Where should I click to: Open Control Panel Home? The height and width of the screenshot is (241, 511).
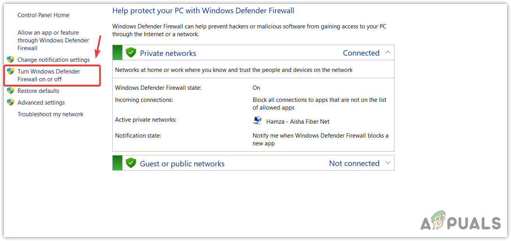(43, 15)
